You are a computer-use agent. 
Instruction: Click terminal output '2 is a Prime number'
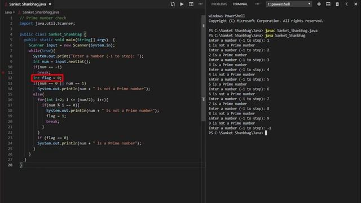point(228,55)
